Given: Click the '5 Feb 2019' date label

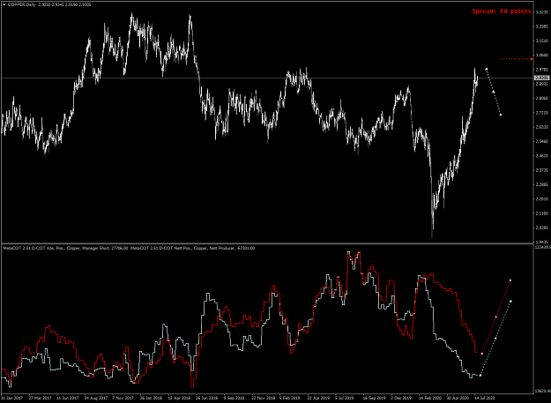Looking at the screenshot, I should (290, 398).
